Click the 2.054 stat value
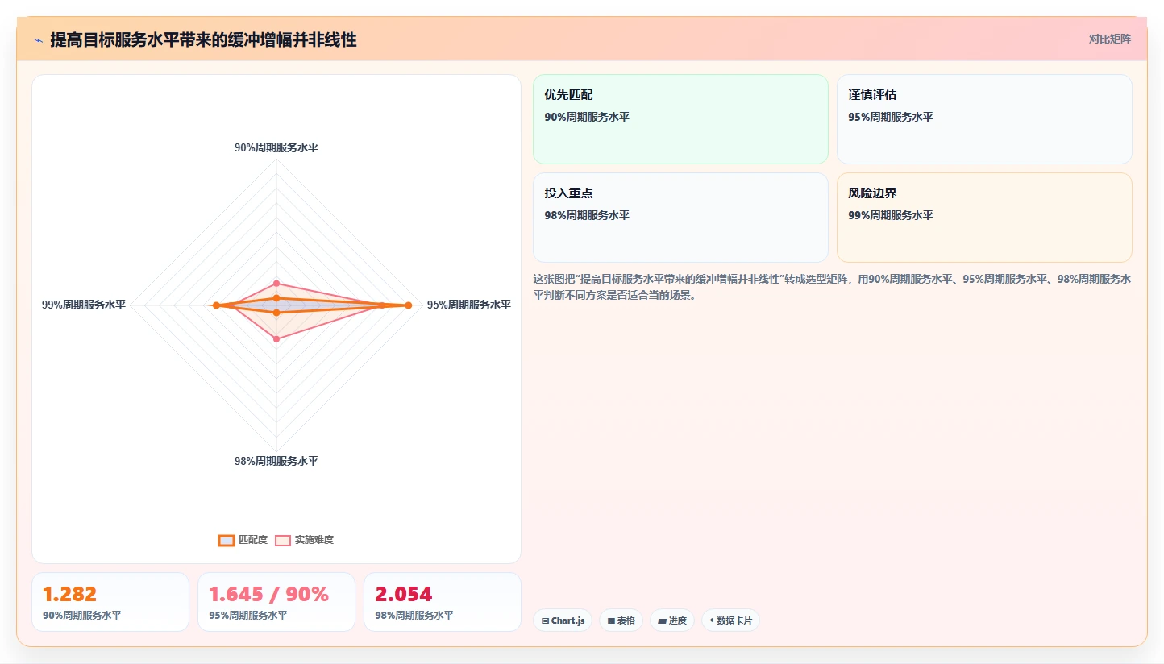1164x664 pixels. coord(404,595)
